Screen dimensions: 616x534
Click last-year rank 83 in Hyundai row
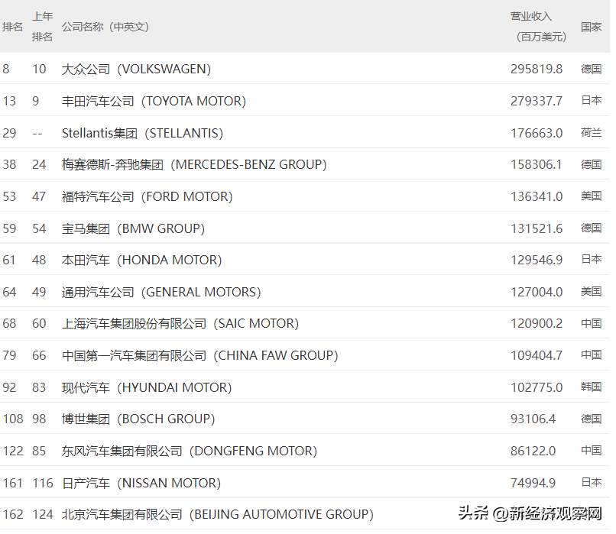click(39, 388)
